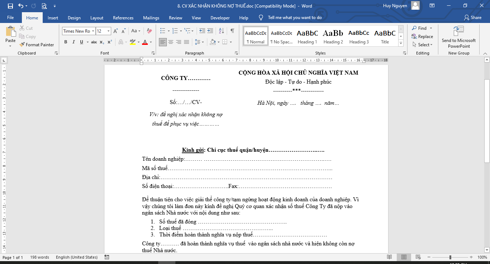
Task: Show paragraph marks with pilcrow icon
Action: pos(232,31)
